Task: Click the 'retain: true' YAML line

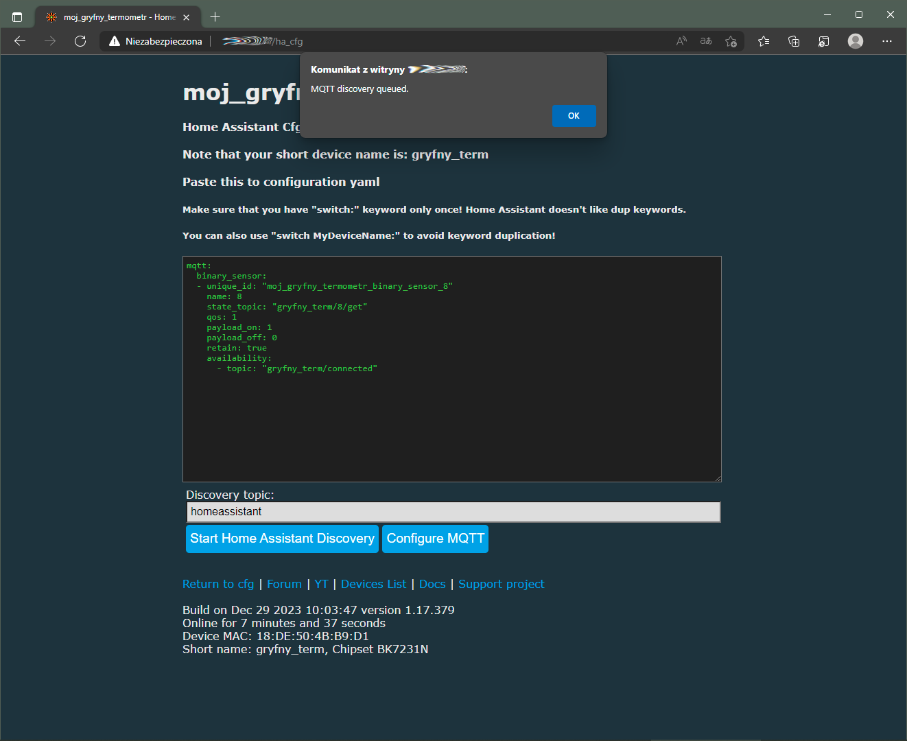Action: click(x=237, y=348)
